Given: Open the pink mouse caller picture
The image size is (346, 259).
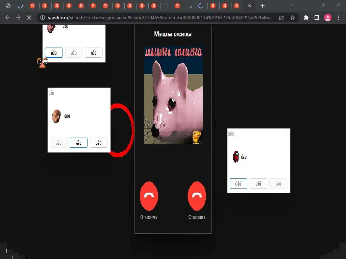Looking at the screenshot, I should (173, 95).
